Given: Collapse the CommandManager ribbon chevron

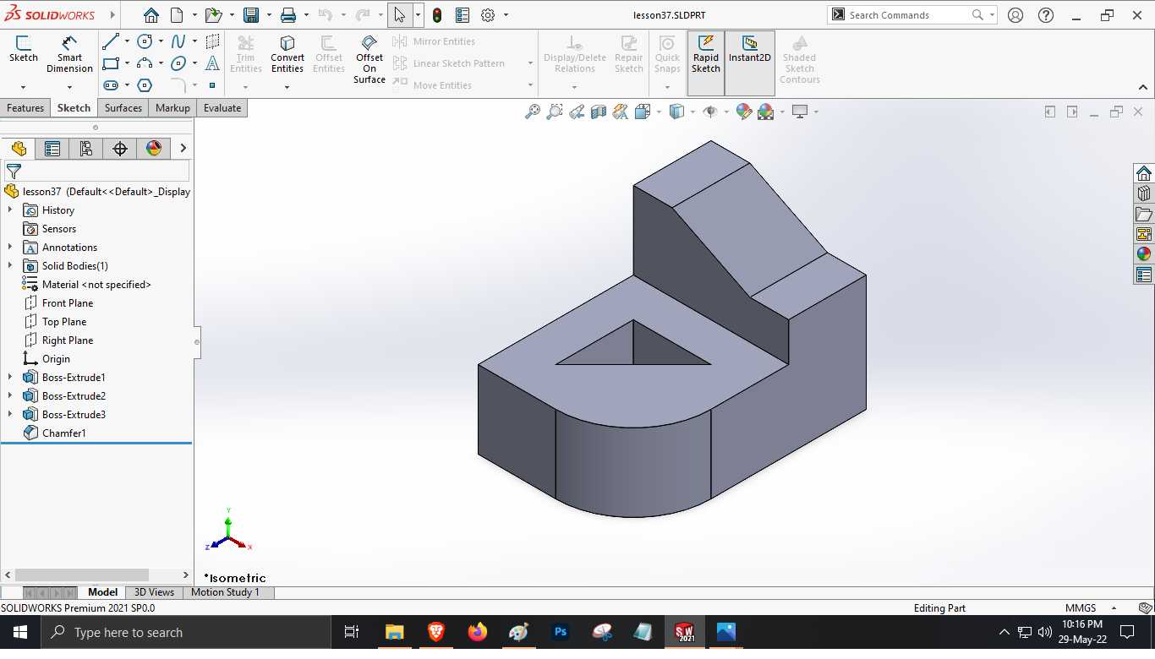Looking at the screenshot, I should (1143, 87).
